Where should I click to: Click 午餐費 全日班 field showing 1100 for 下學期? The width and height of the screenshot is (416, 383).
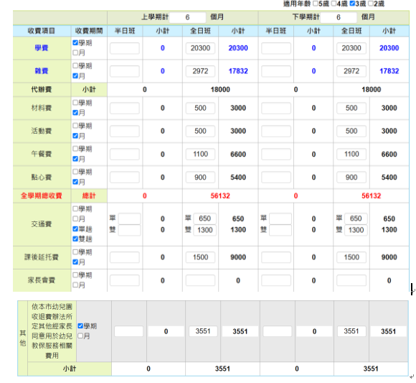point(351,154)
